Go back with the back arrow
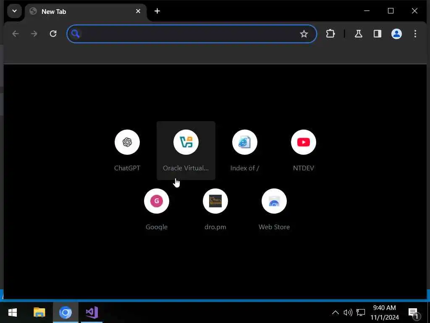The width and height of the screenshot is (430, 323). click(x=16, y=34)
